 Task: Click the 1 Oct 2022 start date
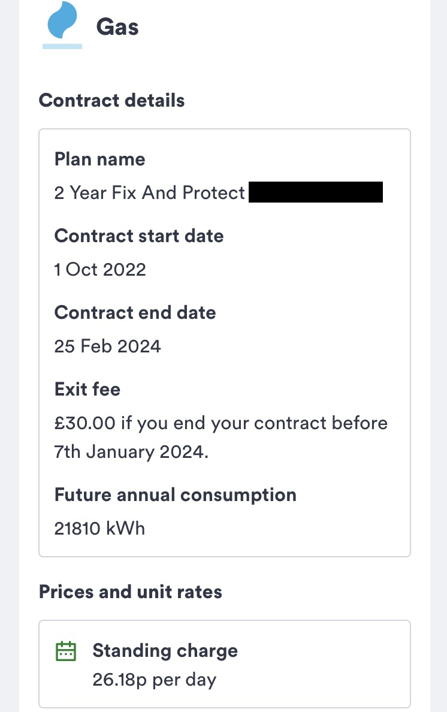[x=100, y=269]
